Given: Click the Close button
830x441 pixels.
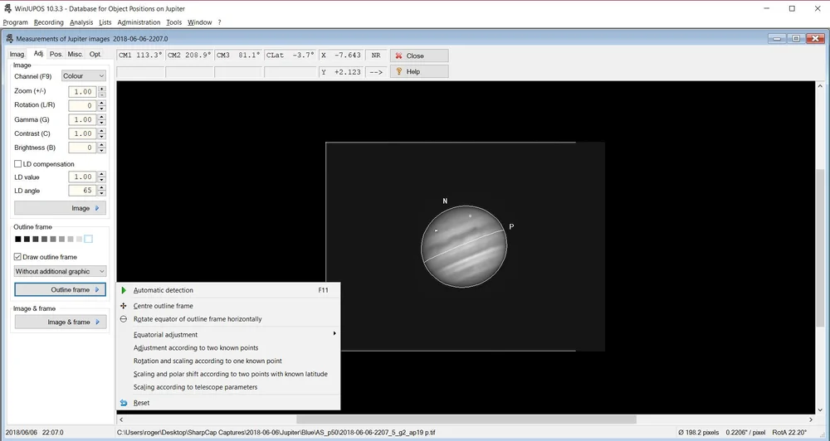Looking at the screenshot, I should click(419, 56).
